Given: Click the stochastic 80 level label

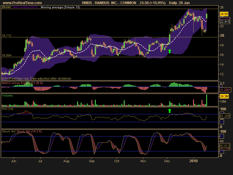Looking at the screenshot, I should [x=222, y=136].
